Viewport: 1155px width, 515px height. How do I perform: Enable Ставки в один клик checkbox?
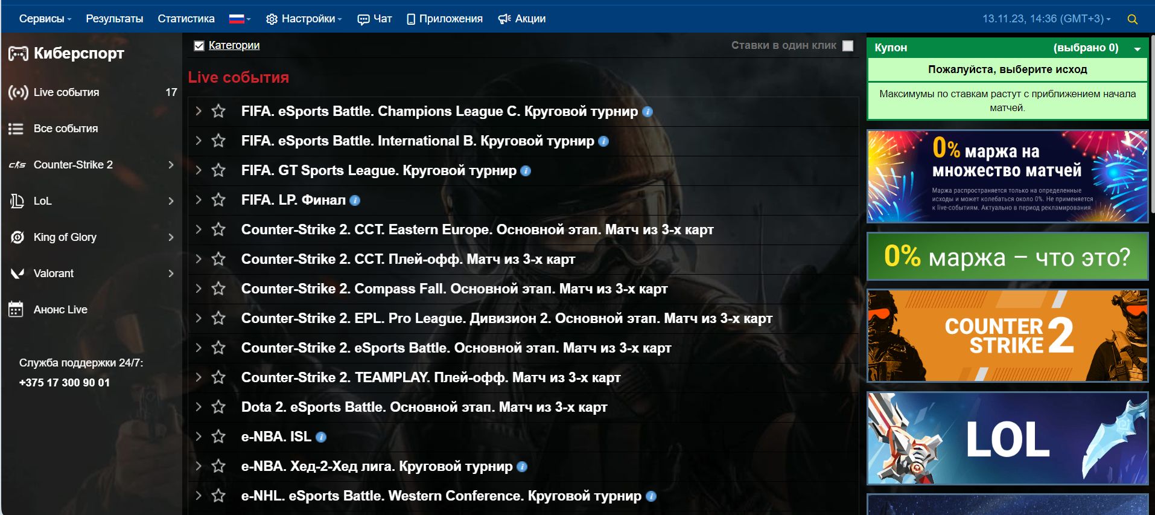pyautogui.click(x=848, y=45)
